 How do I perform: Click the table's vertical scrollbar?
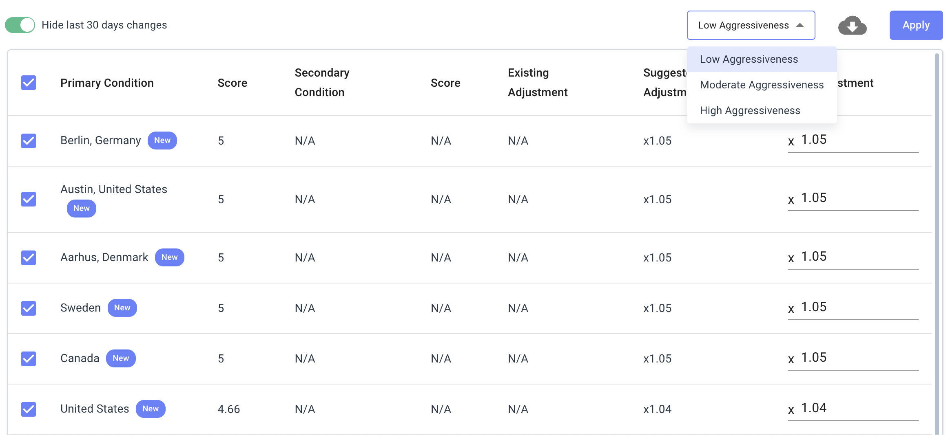coord(937,244)
